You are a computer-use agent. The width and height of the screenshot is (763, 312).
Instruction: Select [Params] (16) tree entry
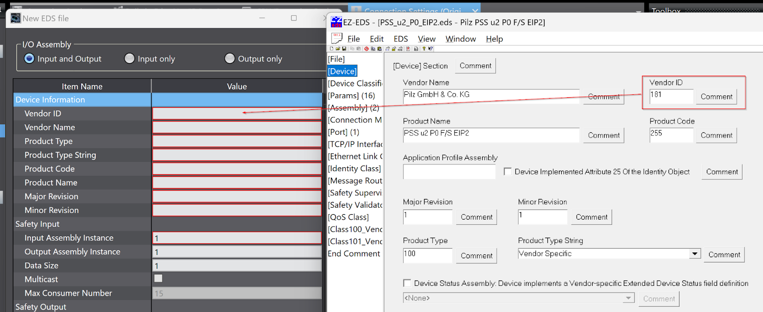pos(351,95)
